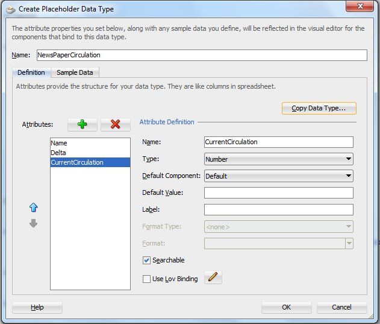The image size is (380, 324).
Task: Uncheck the Searchable checkbox
Action: coord(146,260)
